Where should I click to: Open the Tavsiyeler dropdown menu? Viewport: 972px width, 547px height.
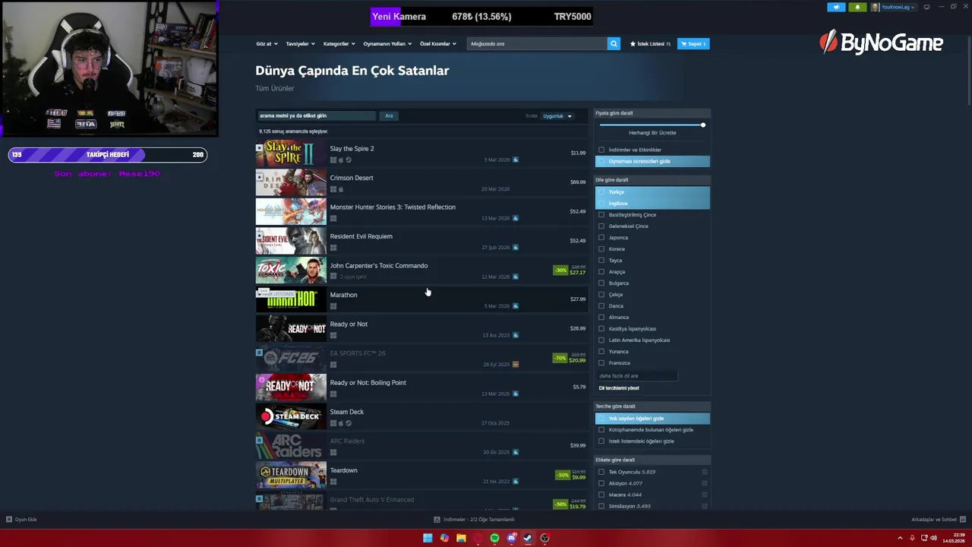(300, 44)
